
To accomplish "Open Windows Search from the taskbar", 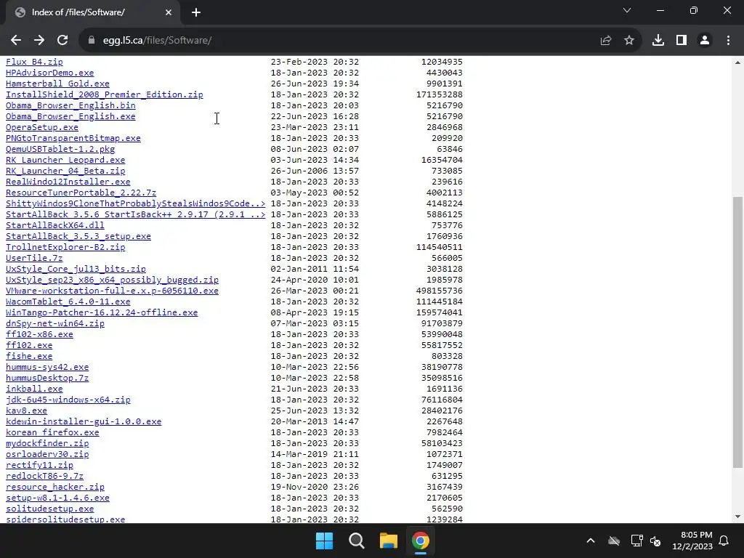I will [356, 541].
